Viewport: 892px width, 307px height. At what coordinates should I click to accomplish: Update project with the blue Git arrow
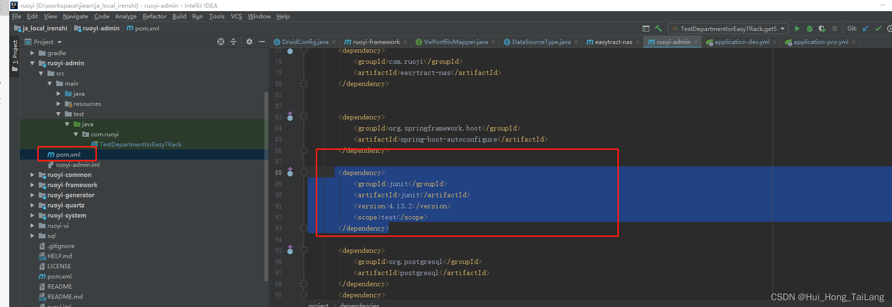coord(865,29)
